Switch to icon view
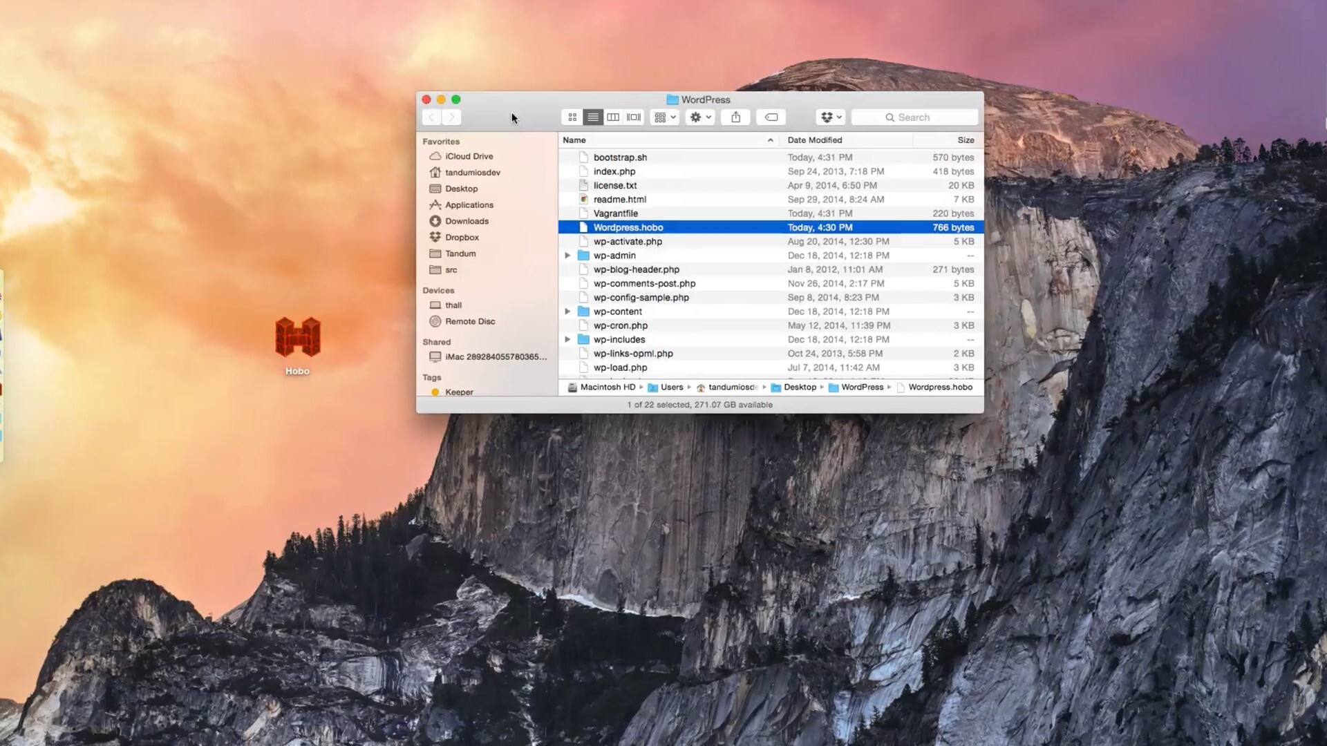The image size is (1327, 746). click(572, 117)
